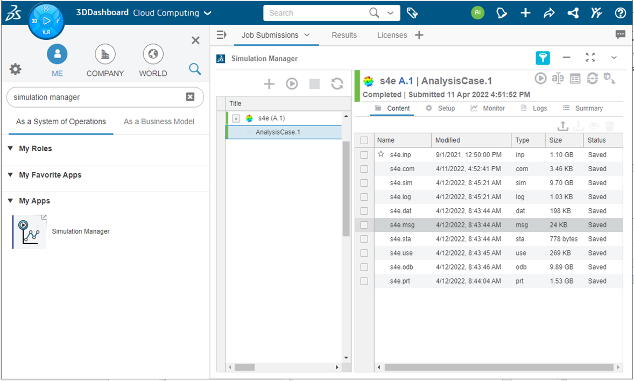Click the plus icon to add new simulation

pos(269,83)
